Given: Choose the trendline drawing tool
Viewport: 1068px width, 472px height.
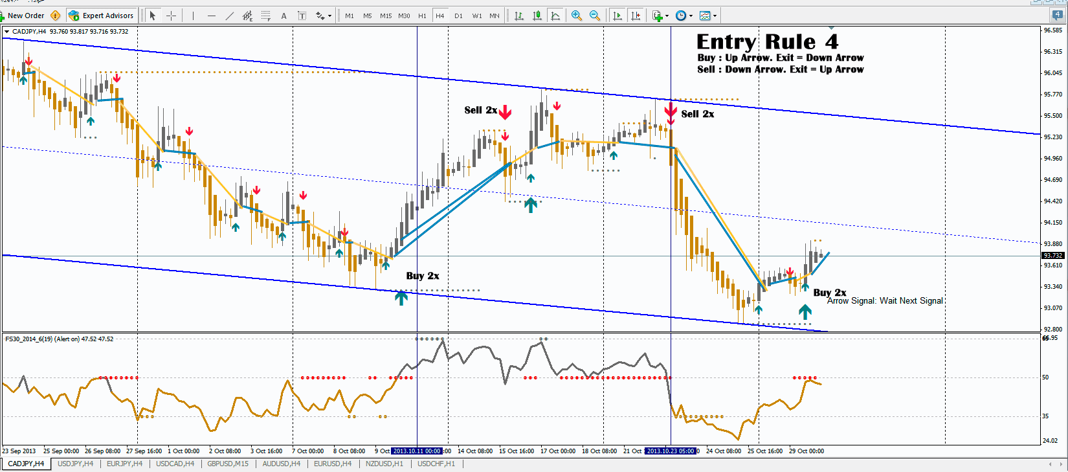Looking at the screenshot, I should pyautogui.click(x=229, y=16).
